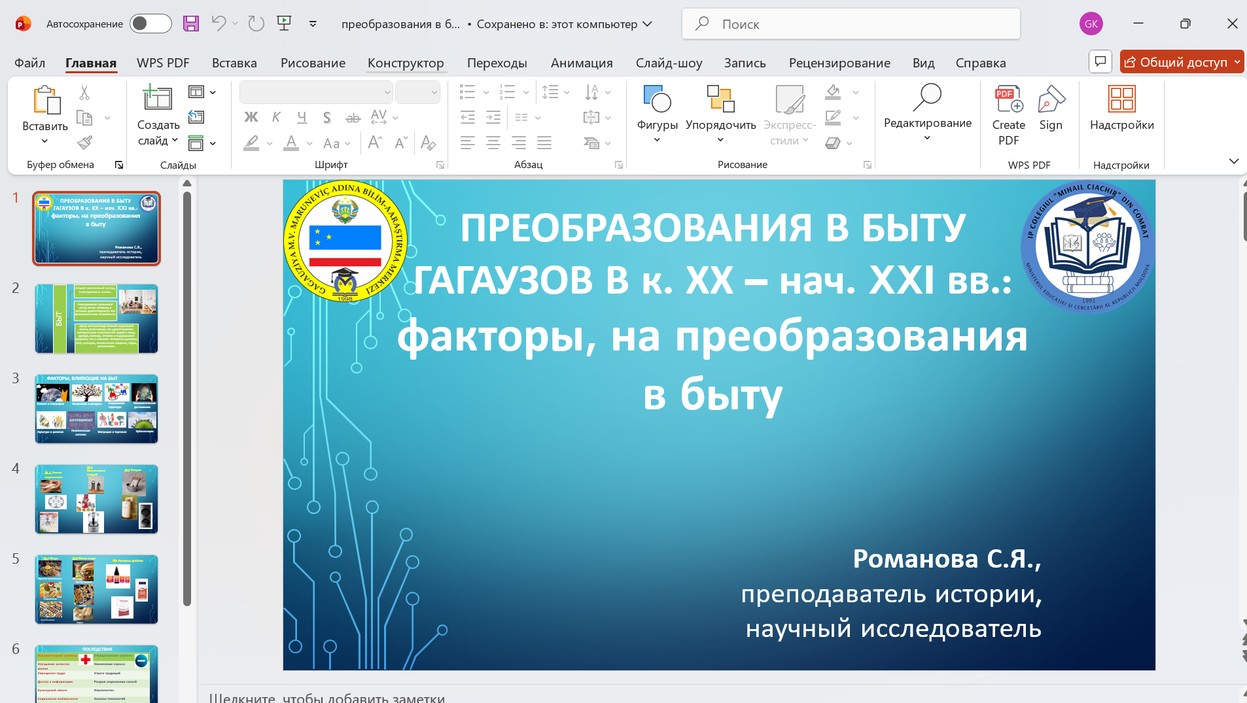Click the Общий доступ share button
1247x703 pixels.
click(1176, 62)
